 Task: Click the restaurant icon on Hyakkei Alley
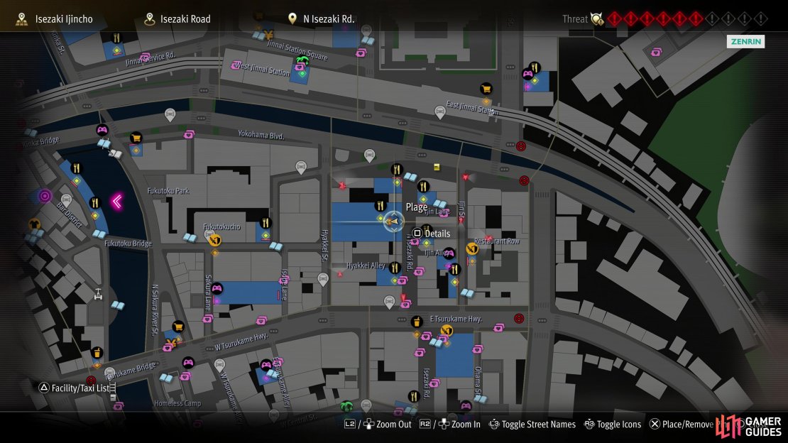point(395,268)
